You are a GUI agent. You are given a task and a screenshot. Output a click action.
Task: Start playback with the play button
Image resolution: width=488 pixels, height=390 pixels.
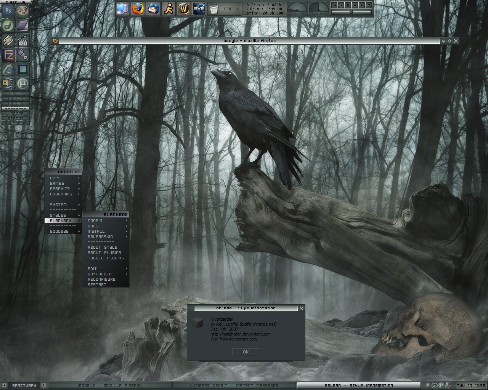pos(341,5)
